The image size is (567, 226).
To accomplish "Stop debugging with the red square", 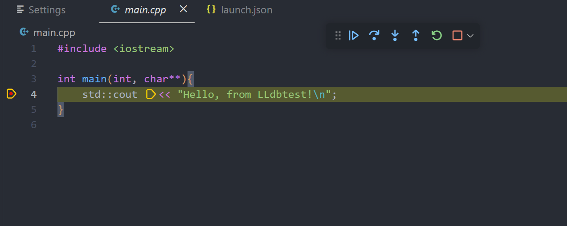I will pos(457,36).
